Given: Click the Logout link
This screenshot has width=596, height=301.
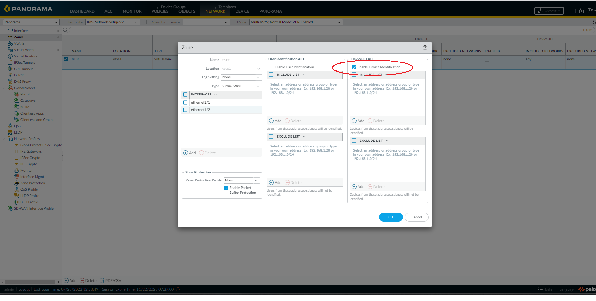Looking at the screenshot, I should [24, 289].
